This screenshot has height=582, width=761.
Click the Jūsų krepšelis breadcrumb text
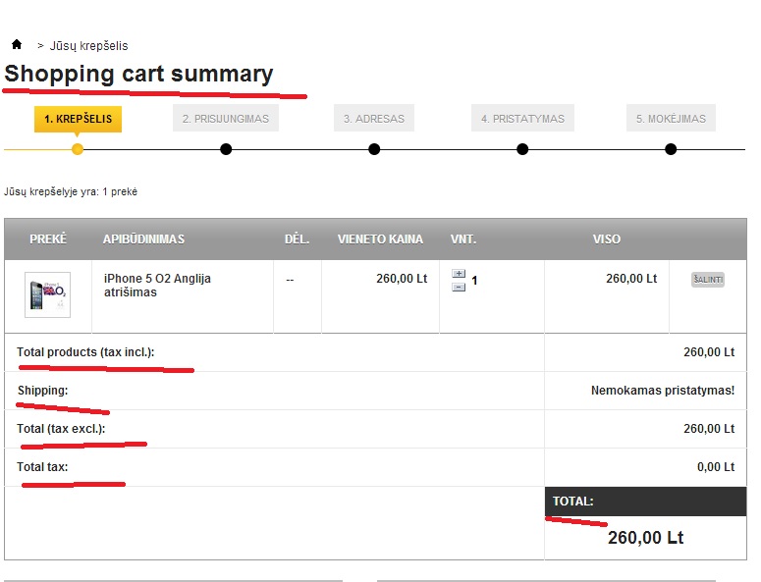pos(88,46)
